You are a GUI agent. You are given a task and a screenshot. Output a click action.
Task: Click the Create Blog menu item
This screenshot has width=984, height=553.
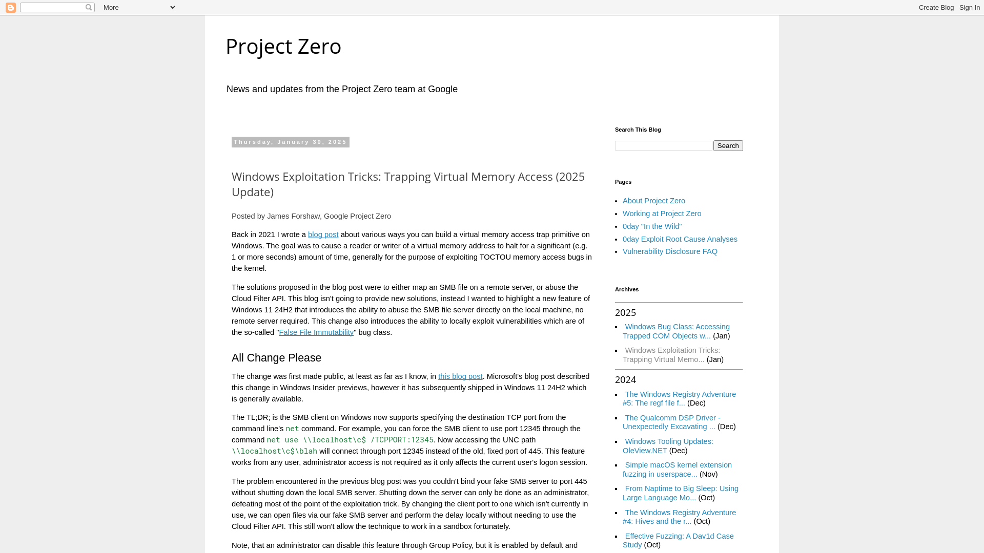pyautogui.click(x=936, y=8)
